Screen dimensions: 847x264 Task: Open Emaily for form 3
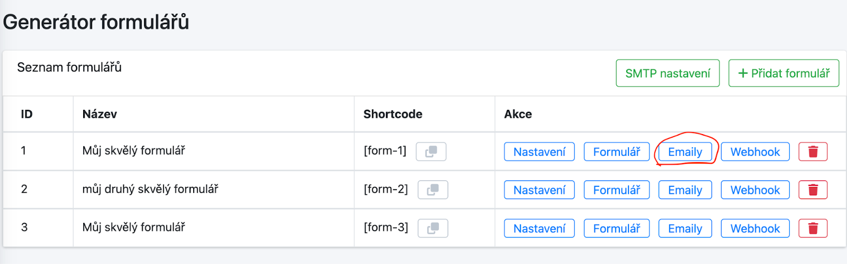point(685,228)
